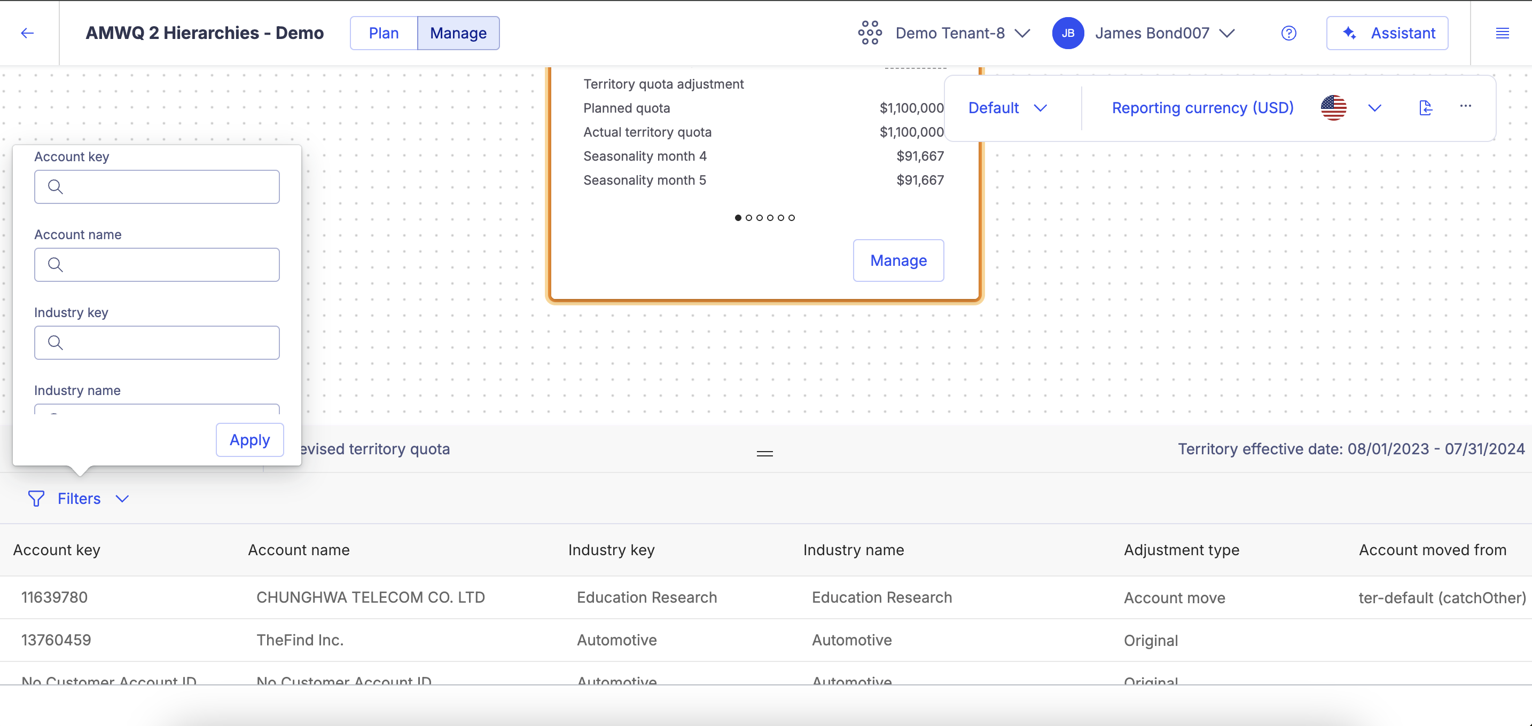Click the help question mark icon
This screenshot has width=1532, height=726.
pyautogui.click(x=1289, y=33)
